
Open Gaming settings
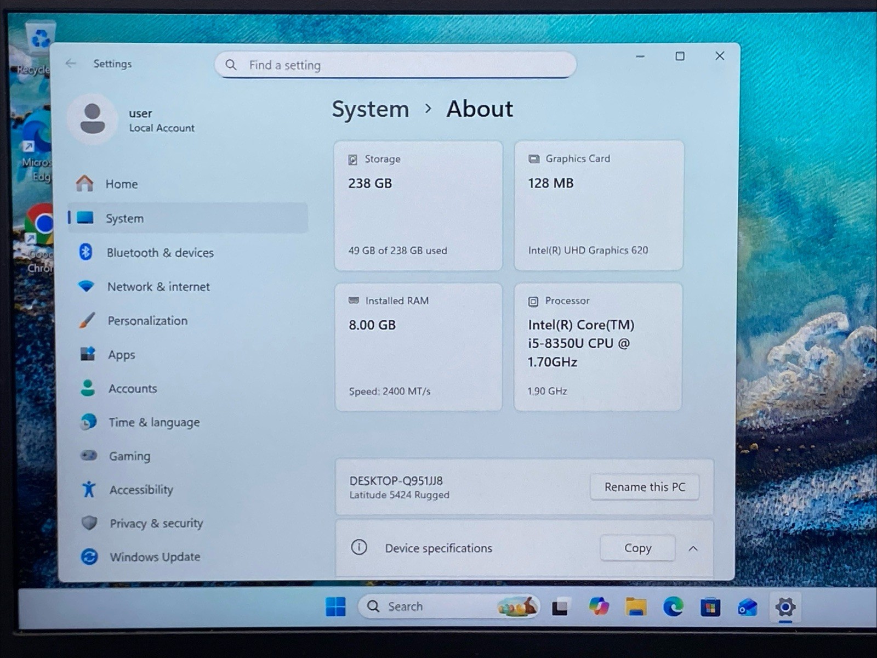tap(189, 456)
